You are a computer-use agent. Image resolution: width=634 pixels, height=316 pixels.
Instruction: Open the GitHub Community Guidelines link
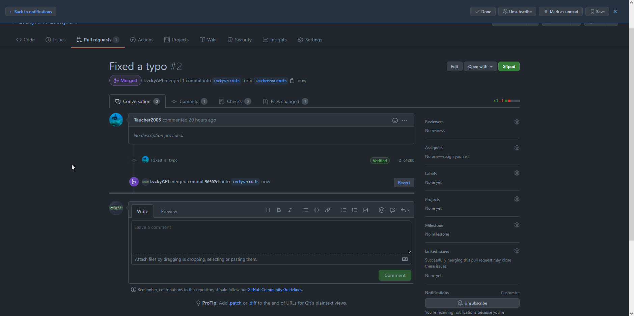point(275,290)
